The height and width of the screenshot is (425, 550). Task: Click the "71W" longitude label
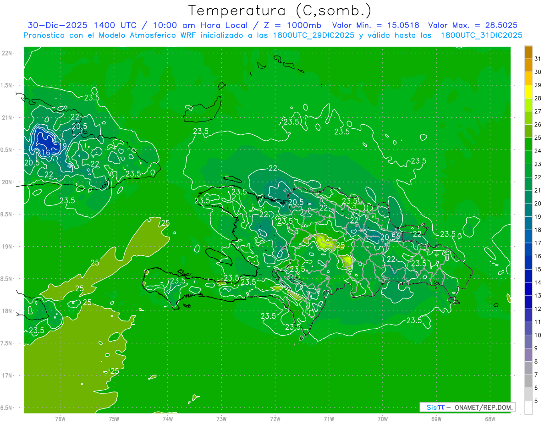click(329, 419)
